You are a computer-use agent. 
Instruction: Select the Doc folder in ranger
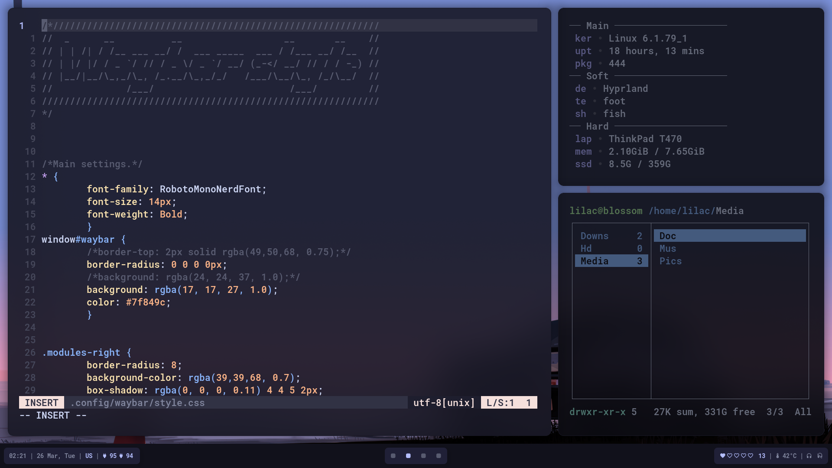click(x=730, y=236)
